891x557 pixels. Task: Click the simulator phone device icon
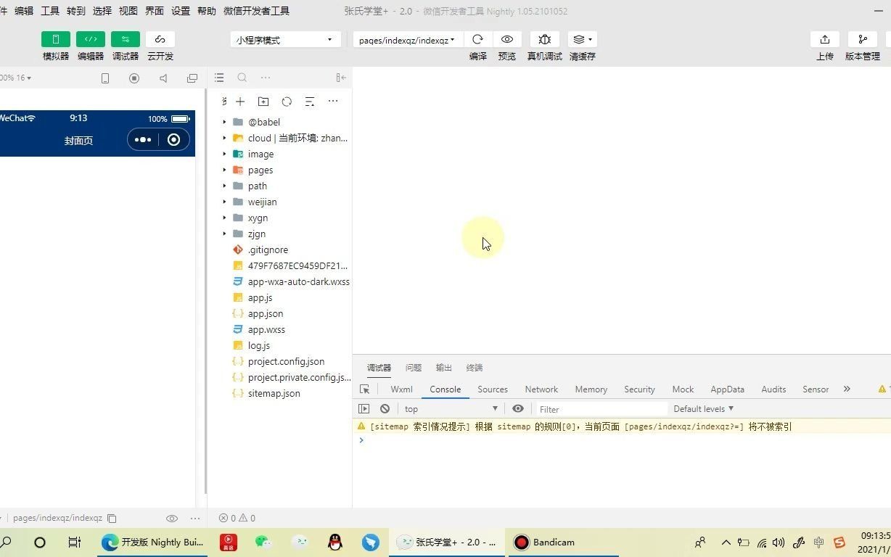[105, 78]
